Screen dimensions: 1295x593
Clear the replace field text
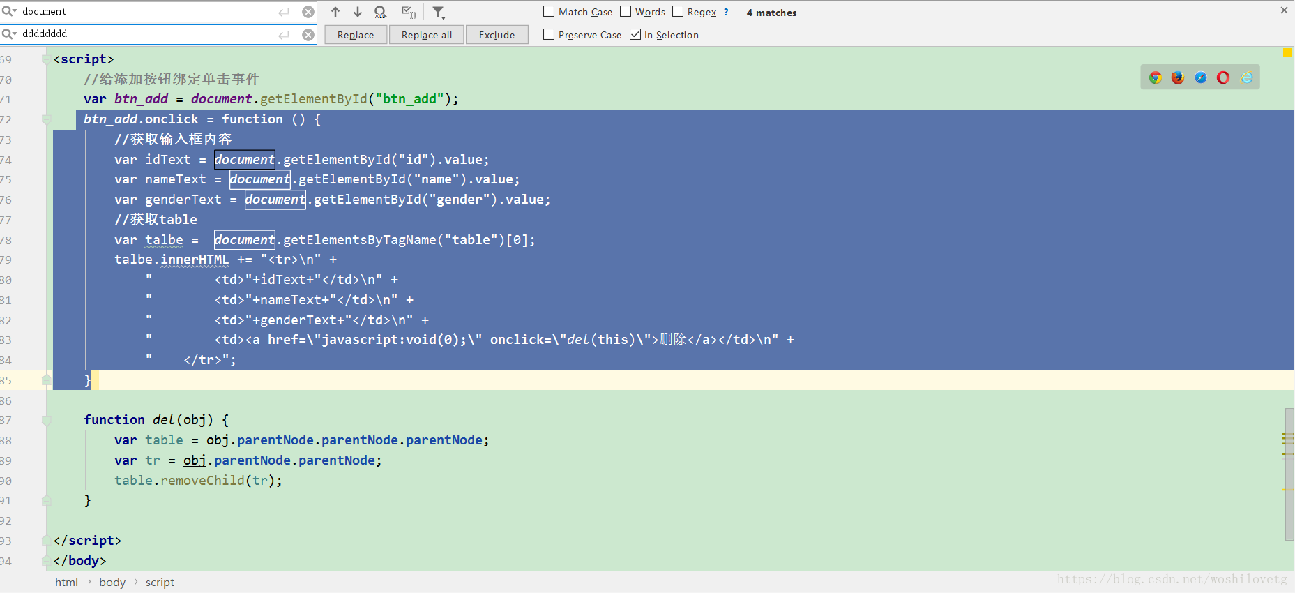click(308, 35)
